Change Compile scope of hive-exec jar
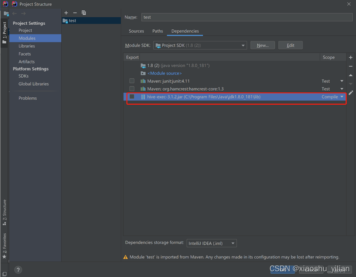 point(333,96)
